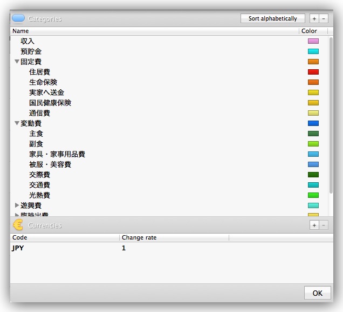Collapse the 変動費 category group

pos(17,123)
